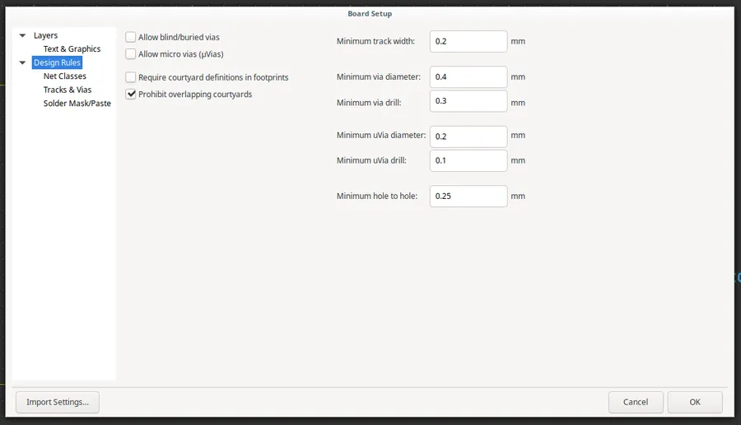Click the Board Setup title text
This screenshot has height=425, width=741.
[x=370, y=14]
